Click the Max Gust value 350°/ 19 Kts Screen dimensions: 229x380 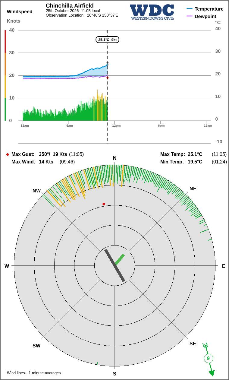pos(53,154)
